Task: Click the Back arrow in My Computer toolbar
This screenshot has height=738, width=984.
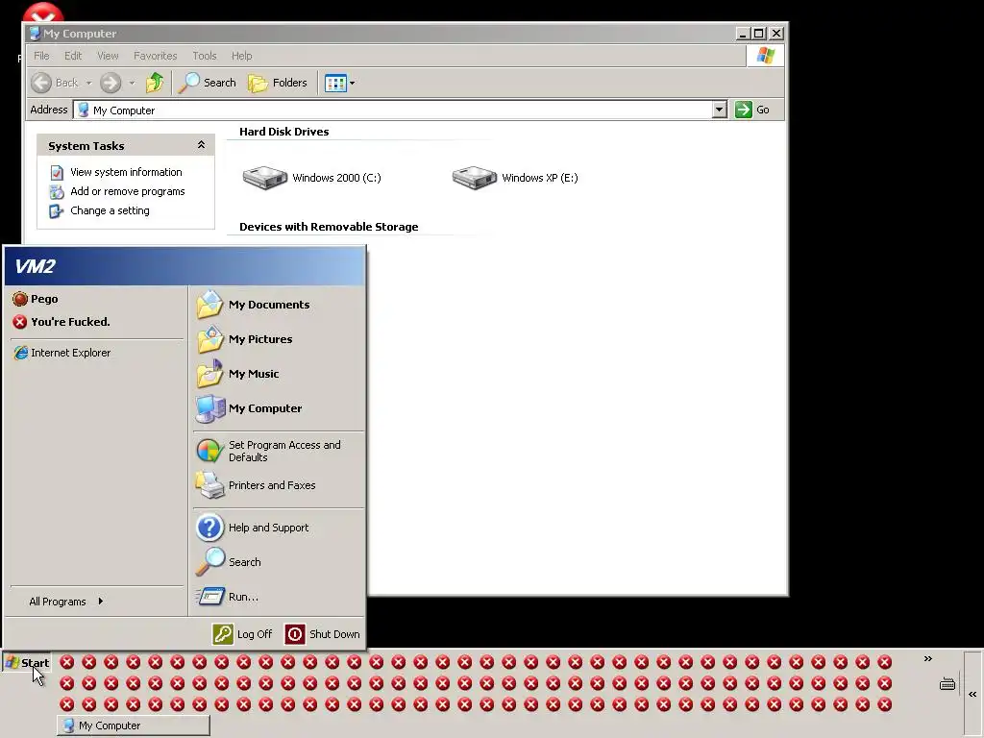Action: (42, 83)
